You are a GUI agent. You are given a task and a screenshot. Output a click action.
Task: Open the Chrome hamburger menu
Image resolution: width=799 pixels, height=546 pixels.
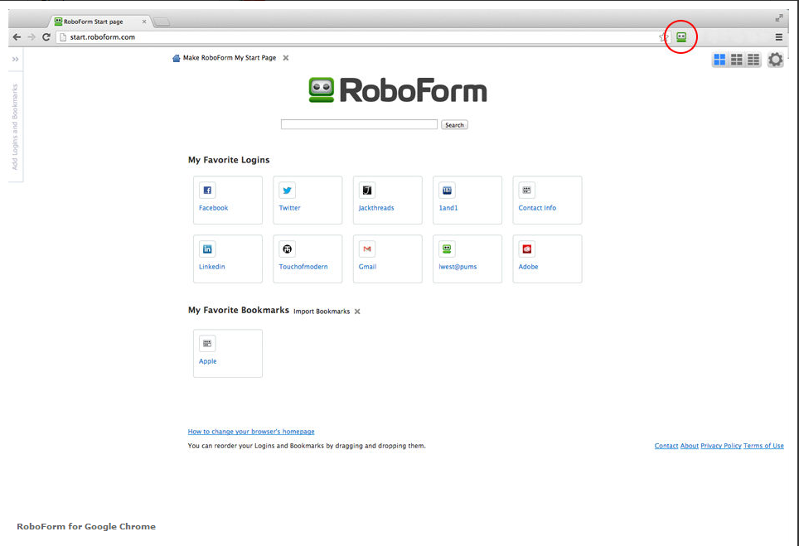coord(778,36)
